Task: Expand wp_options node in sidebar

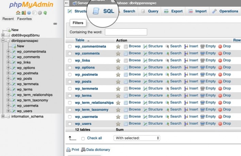Action: point(8,68)
